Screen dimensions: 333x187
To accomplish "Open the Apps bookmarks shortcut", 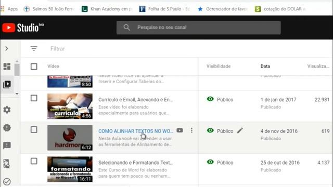I will (9, 9).
